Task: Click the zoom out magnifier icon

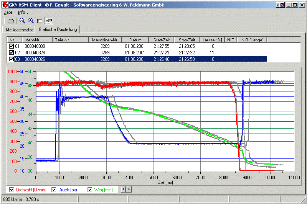Action: click(x=22, y=21)
